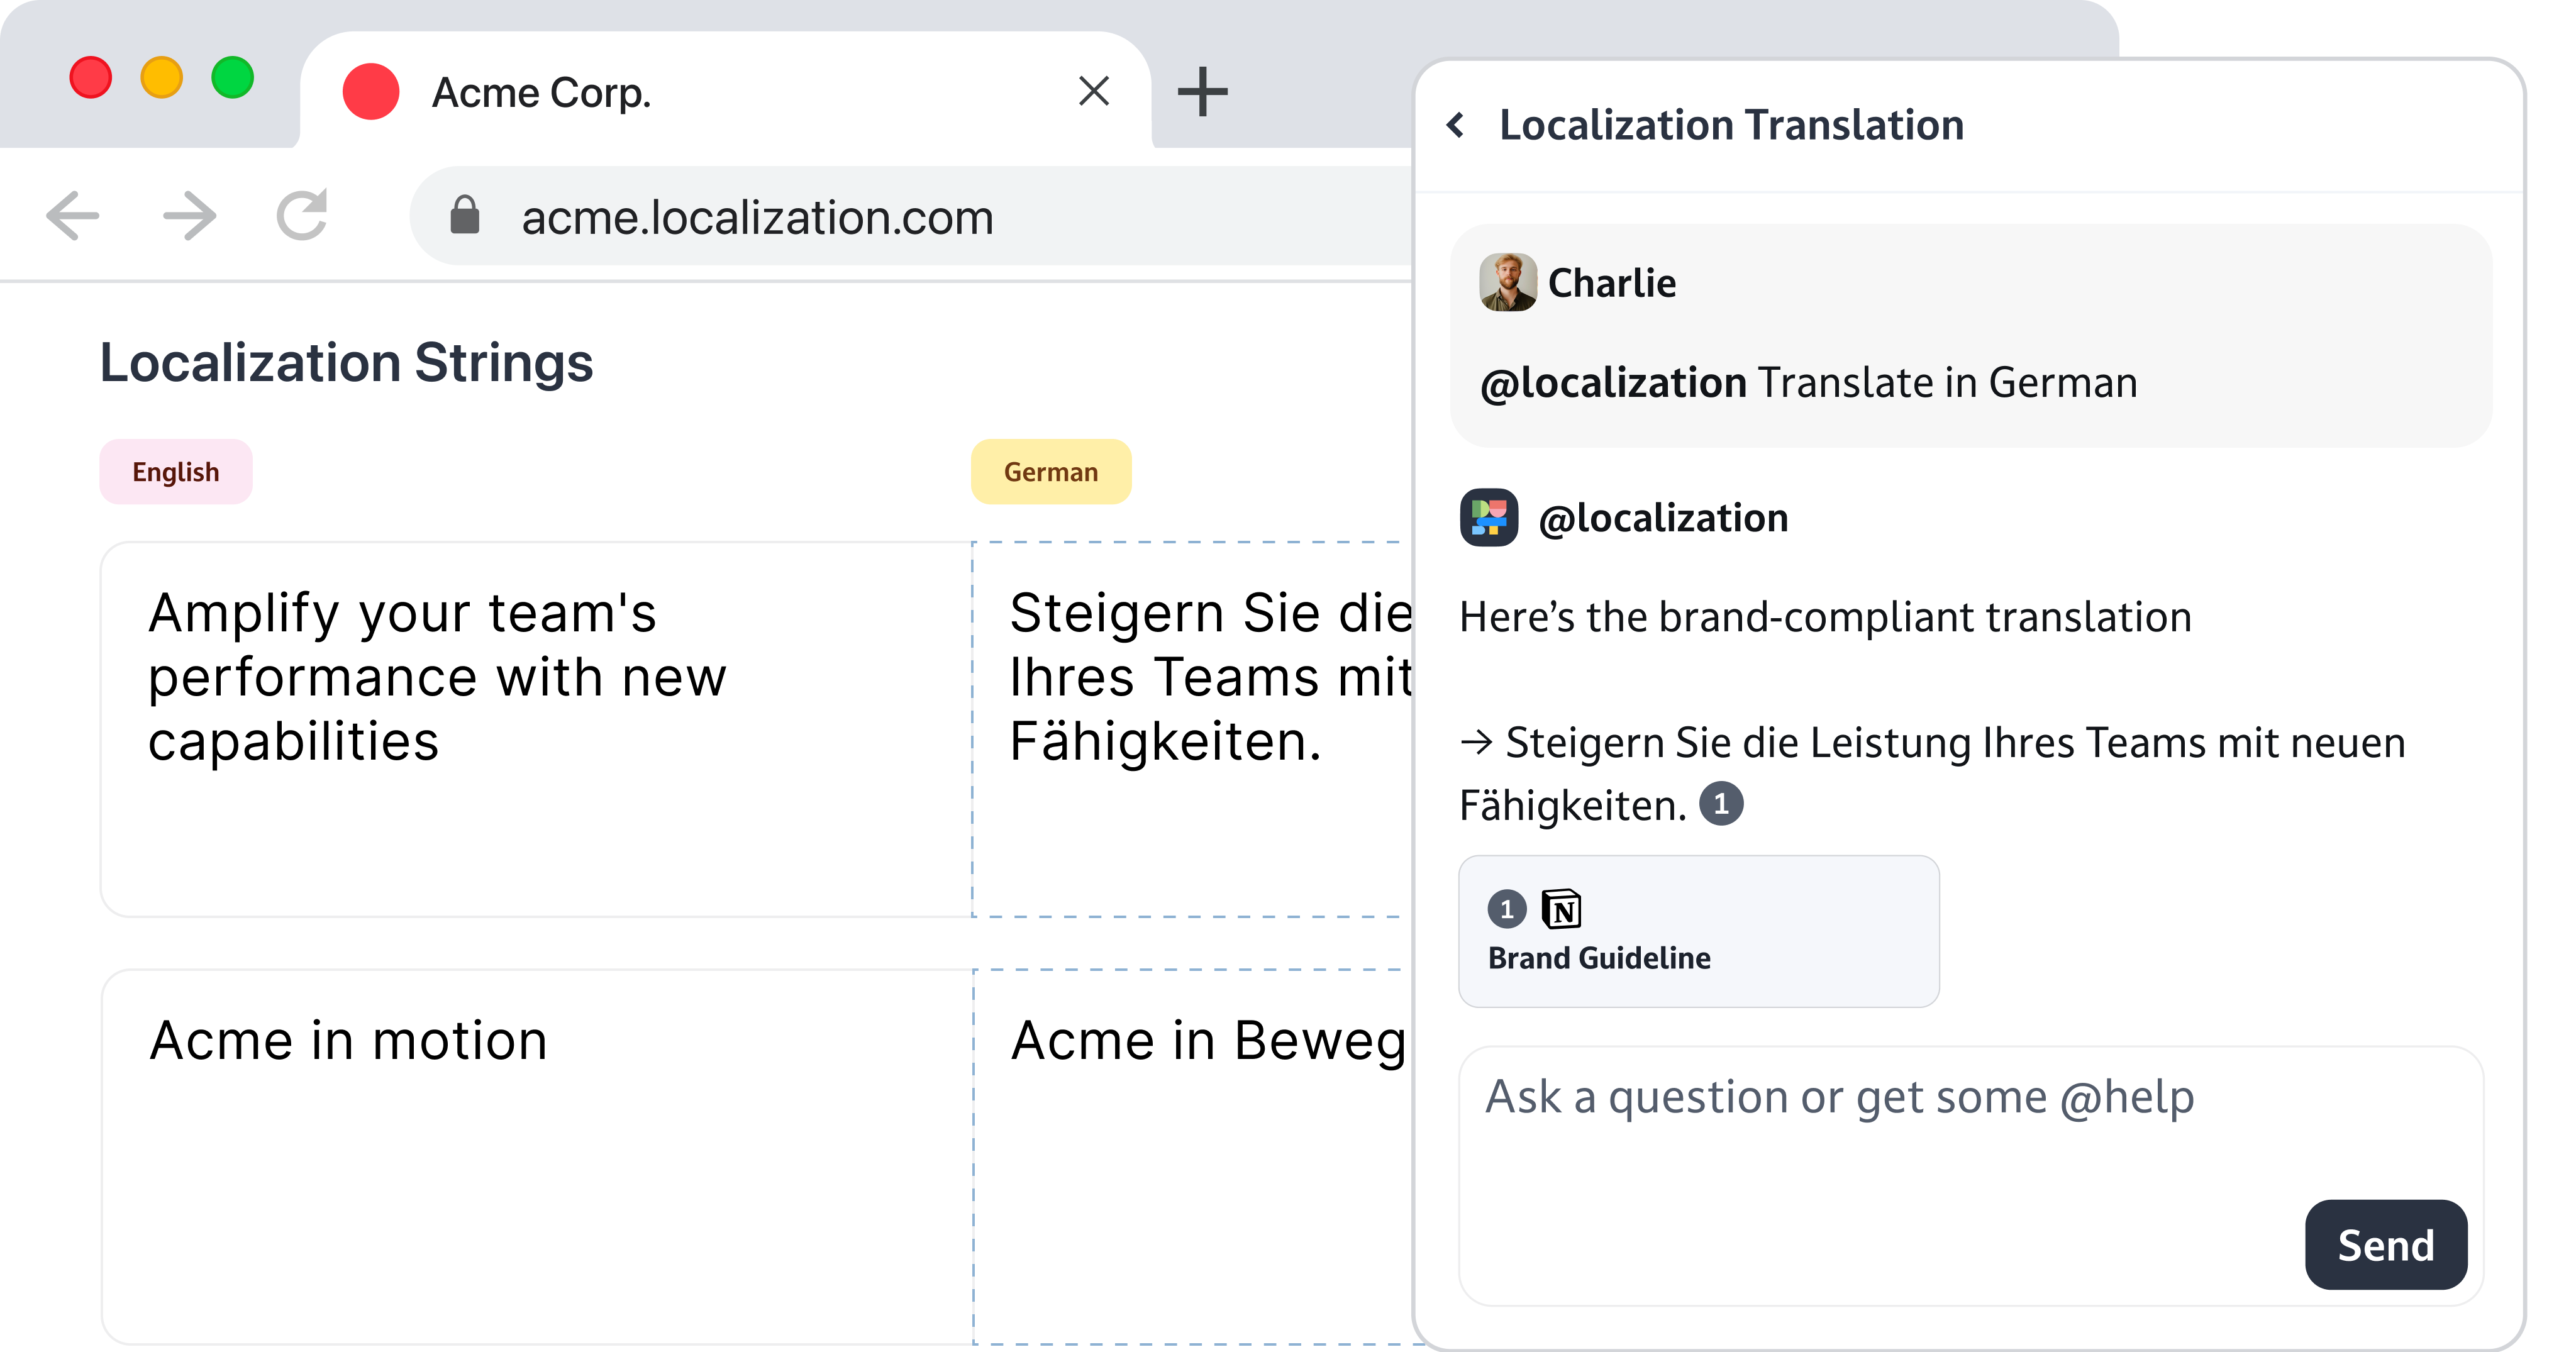This screenshot has height=1352, width=2576.
Task: Click the German language badge
Action: pos(1050,471)
